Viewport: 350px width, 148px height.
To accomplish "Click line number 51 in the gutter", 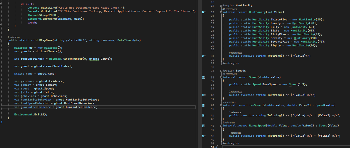I will 212,147.
